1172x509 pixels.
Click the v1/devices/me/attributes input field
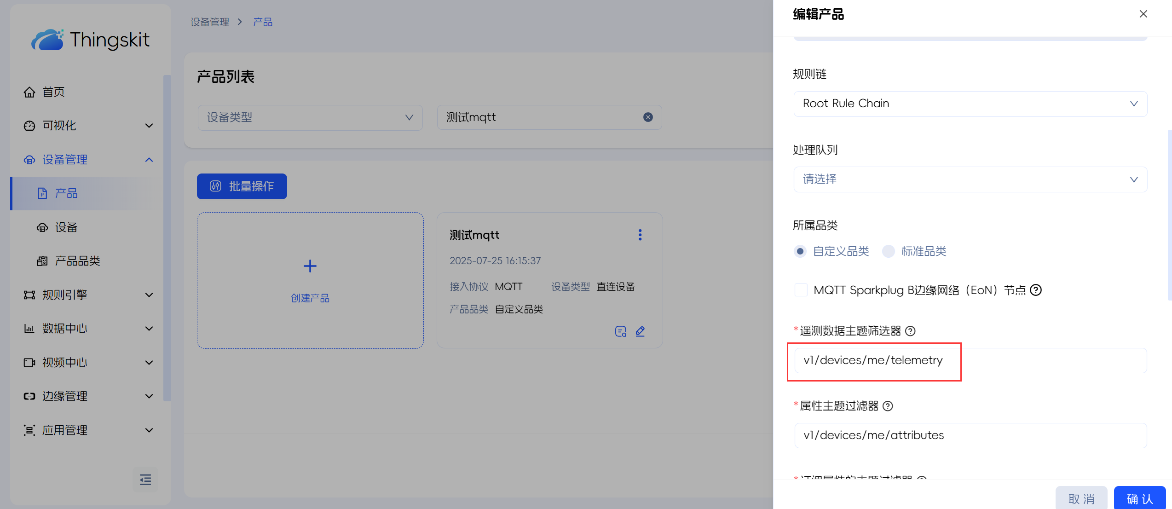click(970, 435)
